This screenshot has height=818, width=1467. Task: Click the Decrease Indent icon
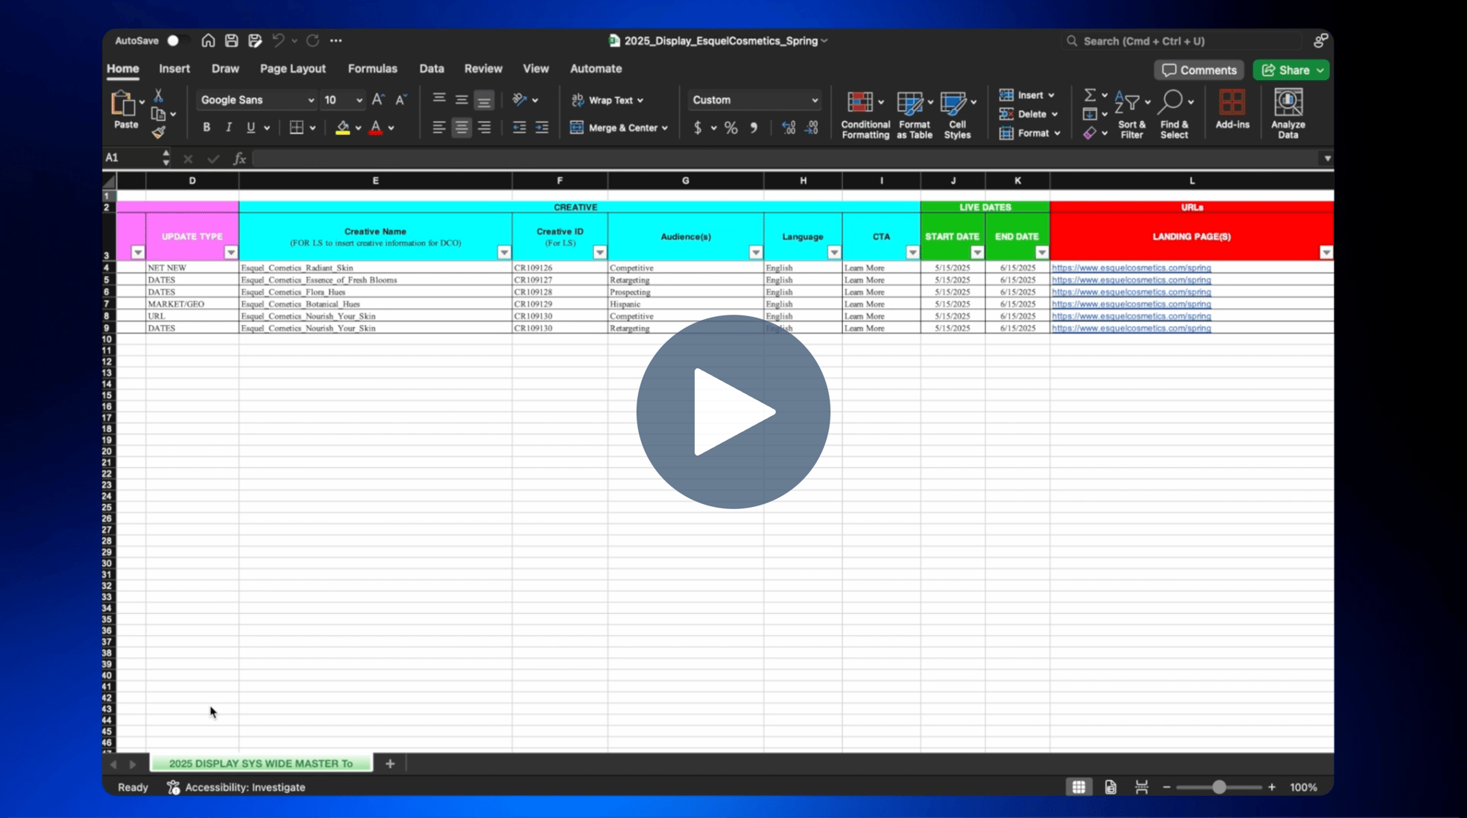[x=519, y=128]
